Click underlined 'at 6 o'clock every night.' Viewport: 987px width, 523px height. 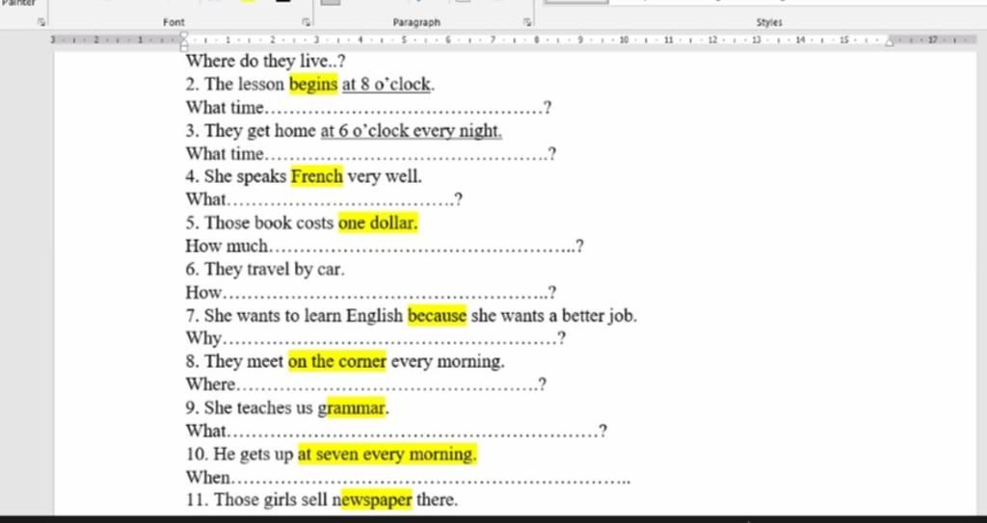[x=412, y=131]
